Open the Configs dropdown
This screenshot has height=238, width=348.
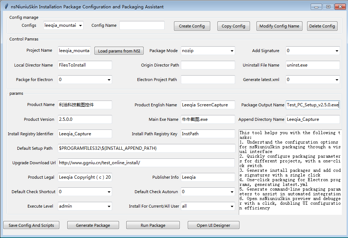pos(63,25)
